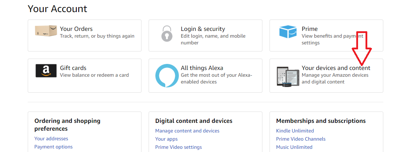Open the Manage content and devices link

tap(187, 131)
